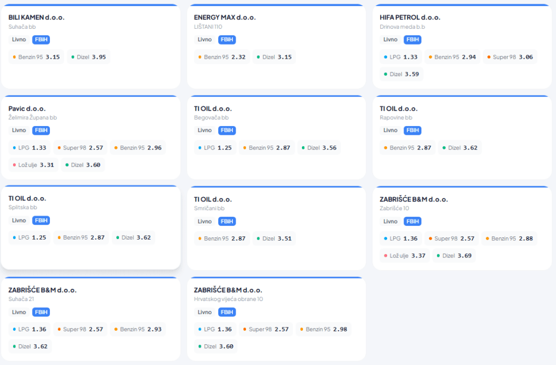Click Dizel 3.95 chip on BILI KAMEN card

point(89,57)
